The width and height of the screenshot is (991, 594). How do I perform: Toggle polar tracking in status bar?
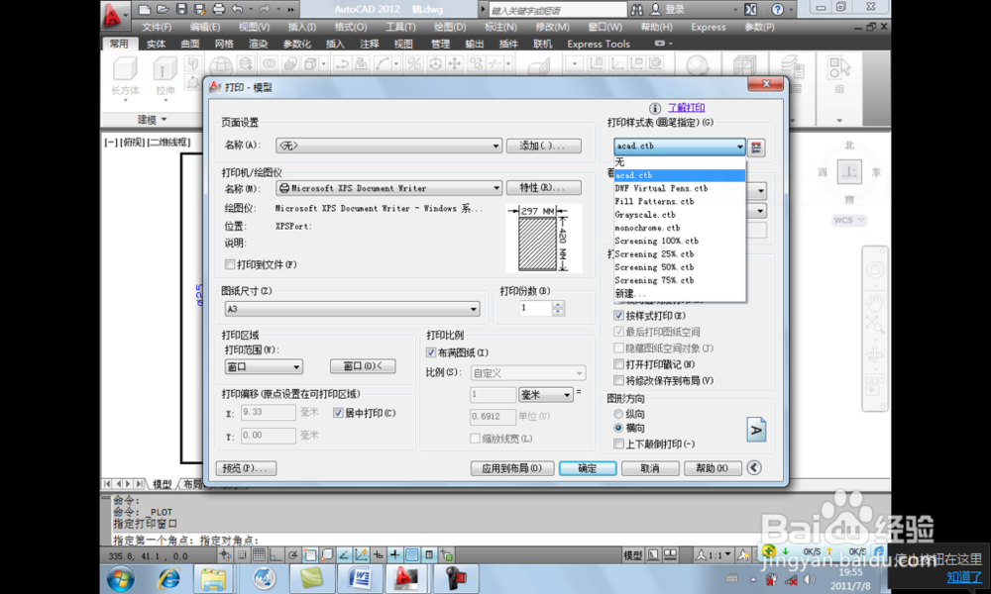coord(292,555)
